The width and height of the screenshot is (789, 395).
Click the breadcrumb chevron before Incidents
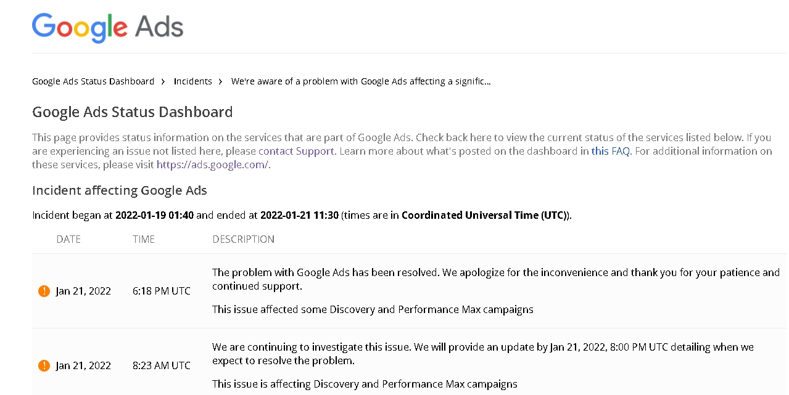tap(163, 81)
